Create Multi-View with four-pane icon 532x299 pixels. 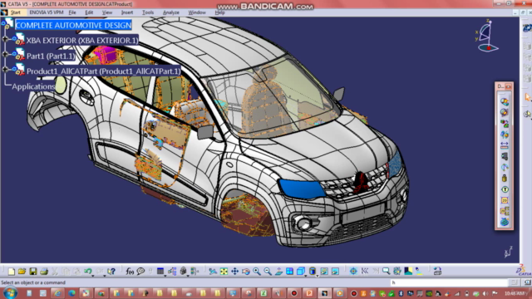tap(289, 272)
